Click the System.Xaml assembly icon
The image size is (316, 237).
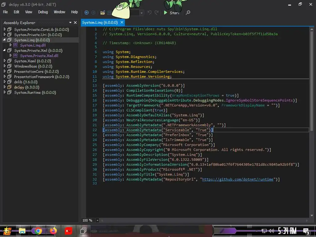pos(10,61)
